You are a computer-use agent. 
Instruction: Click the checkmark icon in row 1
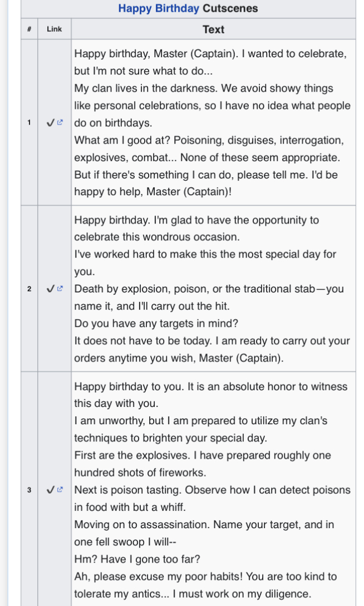click(51, 123)
